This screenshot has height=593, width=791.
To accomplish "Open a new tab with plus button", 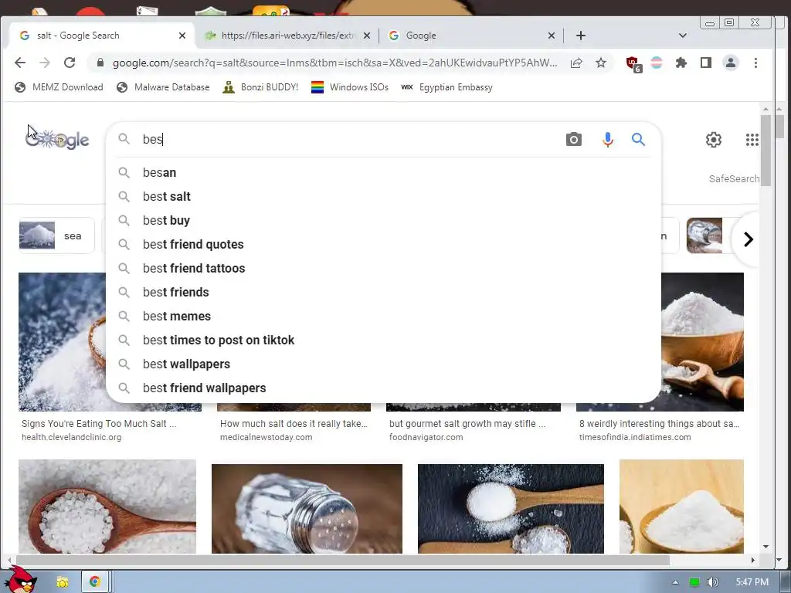I will [x=581, y=36].
